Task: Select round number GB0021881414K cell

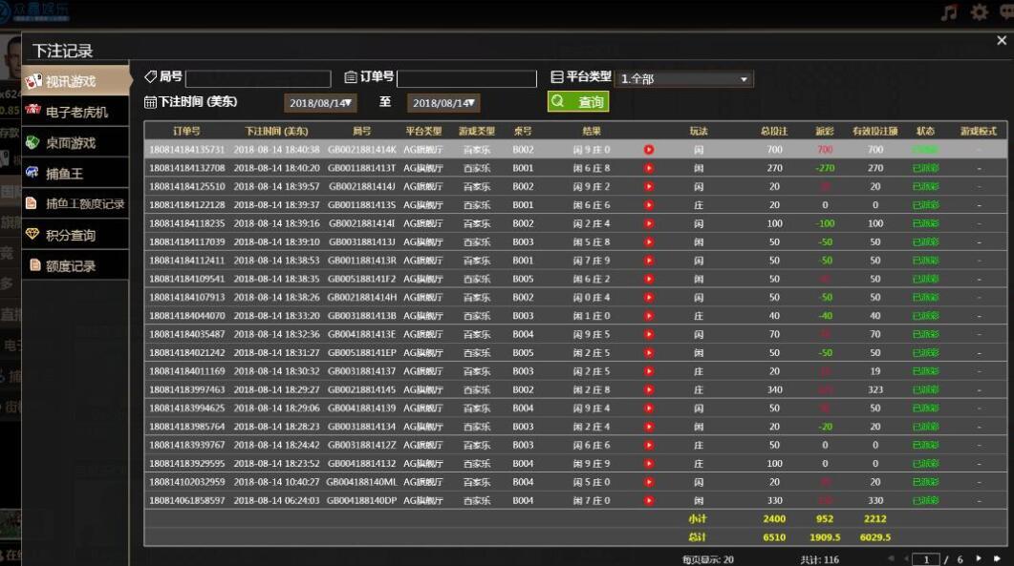Action: (361, 149)
